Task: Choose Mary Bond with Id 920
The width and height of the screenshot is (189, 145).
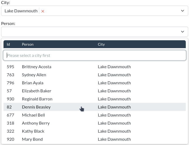Action: (32, 139)
